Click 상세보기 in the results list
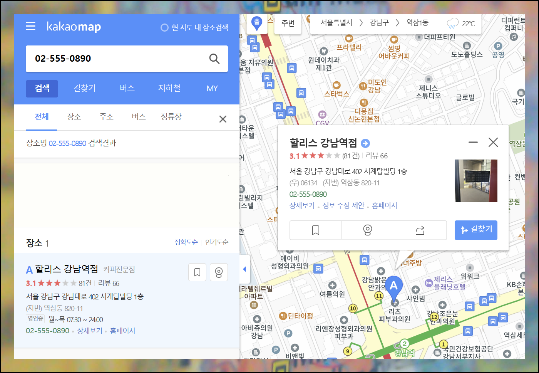539x373 pixels. click(x=90, y=331)
